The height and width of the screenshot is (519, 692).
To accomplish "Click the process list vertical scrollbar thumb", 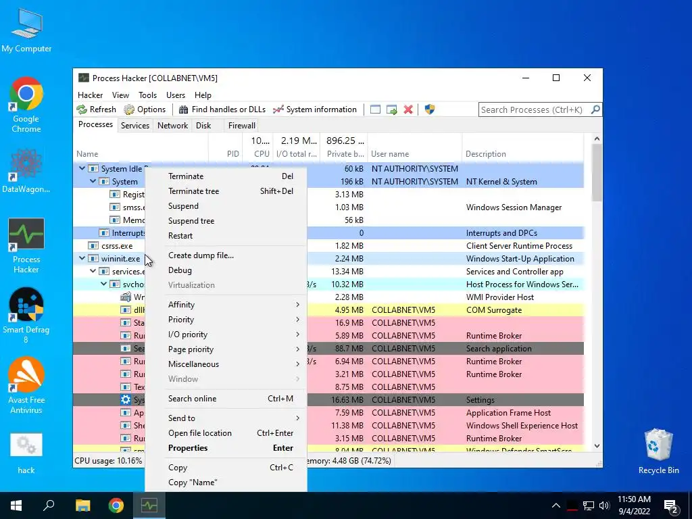I will [x=597, y=172].
